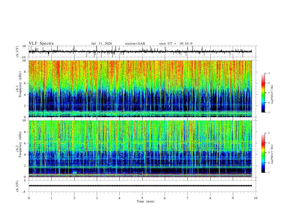Click the "station=GAK" header text

pos(135,44)
